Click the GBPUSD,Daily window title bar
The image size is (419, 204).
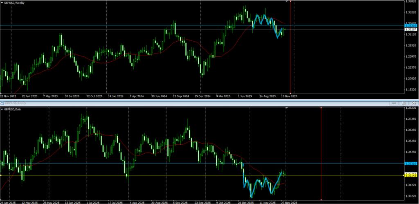(x=164, y=103)
